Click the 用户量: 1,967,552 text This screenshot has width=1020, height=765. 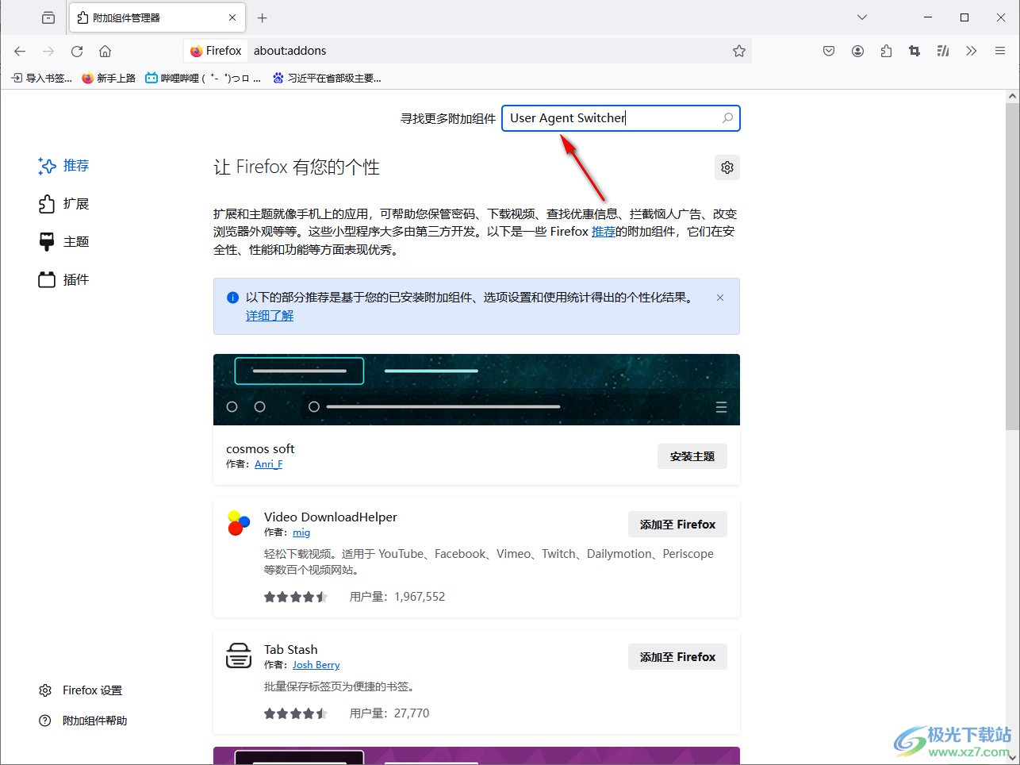[397, 597]
